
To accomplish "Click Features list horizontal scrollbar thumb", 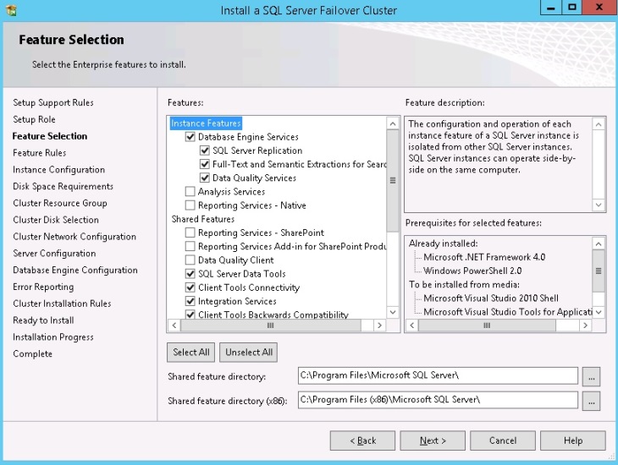I will coord(270,325).
